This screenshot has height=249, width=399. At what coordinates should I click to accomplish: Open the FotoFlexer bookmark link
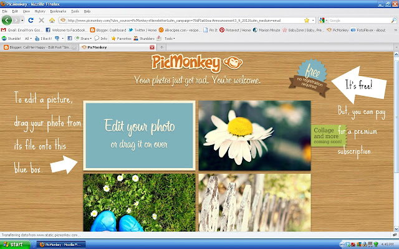point(368,30)
